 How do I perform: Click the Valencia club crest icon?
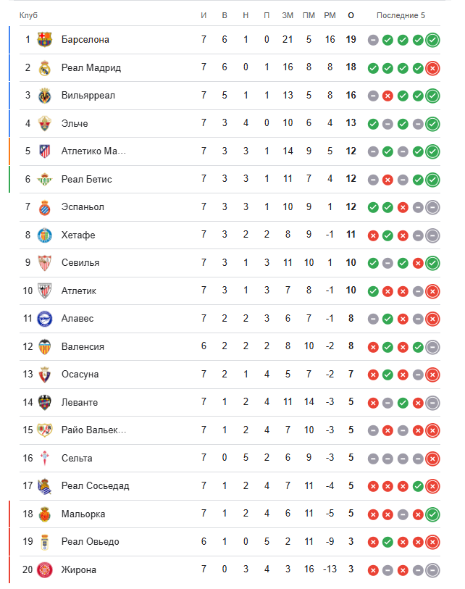tap(45, 346)
